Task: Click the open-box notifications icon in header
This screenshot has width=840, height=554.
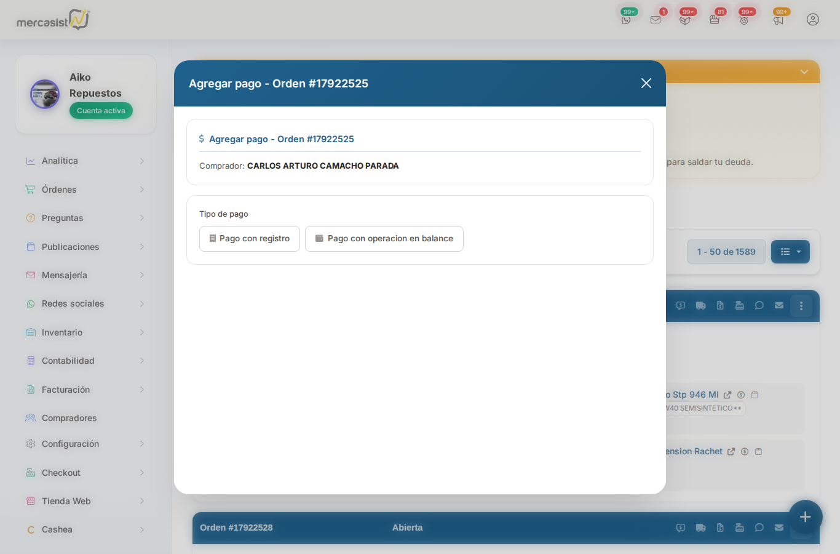Action: coord(685,20)
